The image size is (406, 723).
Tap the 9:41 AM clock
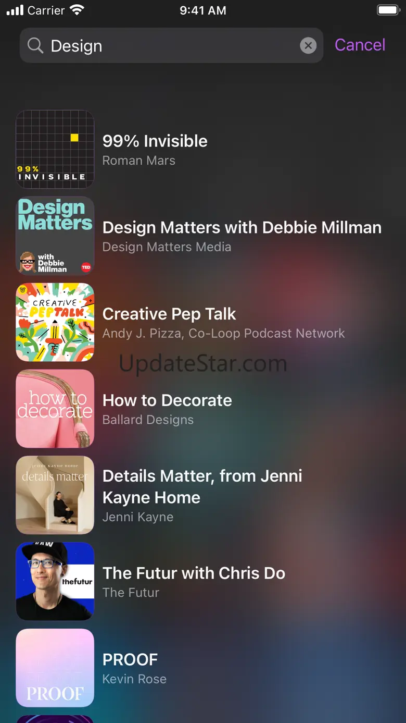point(203,10)
